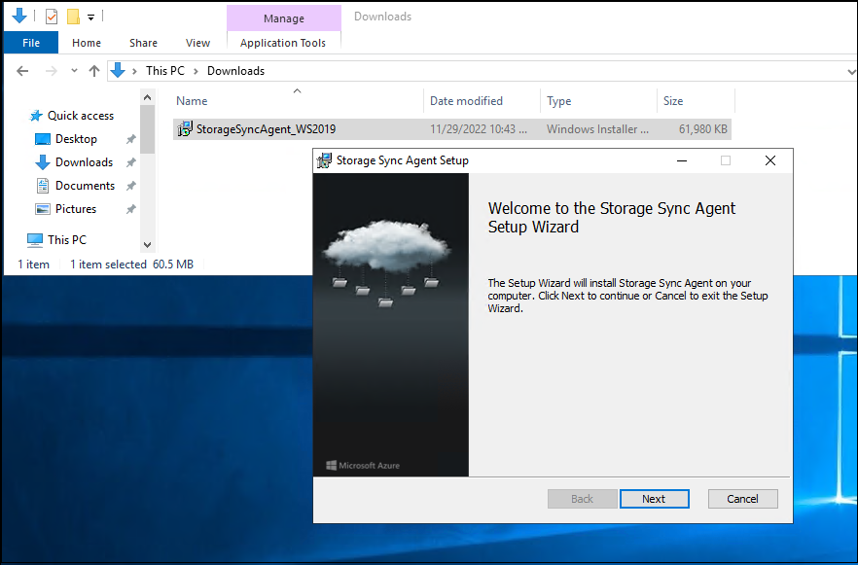The image size is (858, 565).
Task: Switch to the Home ribbon tab
Action: pyautogui.click(x=87, y=43)
